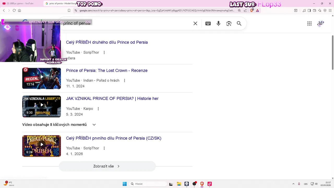
Task: Open the media playlist music note icon
Action: click(x=304, y=10)
